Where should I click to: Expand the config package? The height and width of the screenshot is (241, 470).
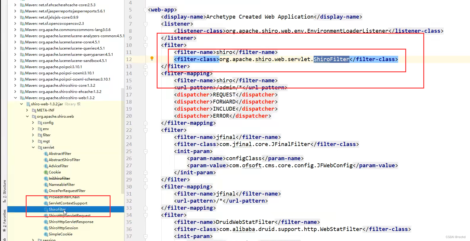click(33, 123)
